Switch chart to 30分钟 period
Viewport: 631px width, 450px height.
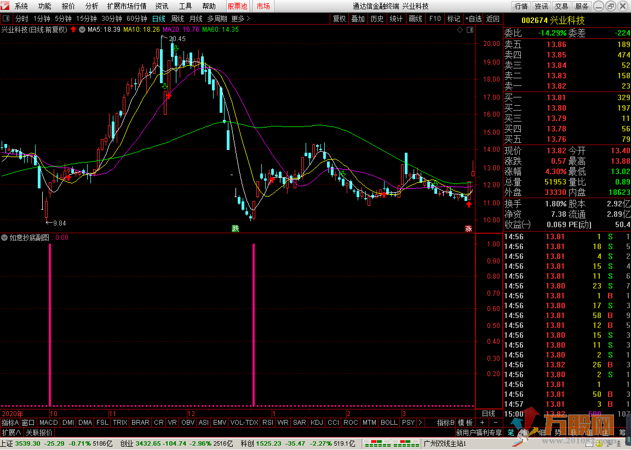click(112, 19)
